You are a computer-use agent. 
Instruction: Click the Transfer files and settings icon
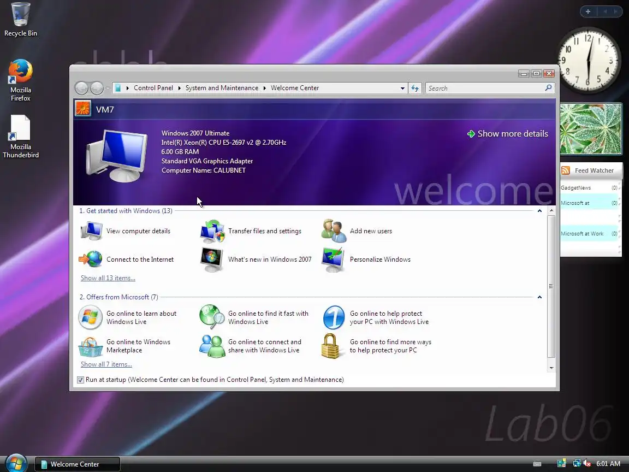(212, 231)
